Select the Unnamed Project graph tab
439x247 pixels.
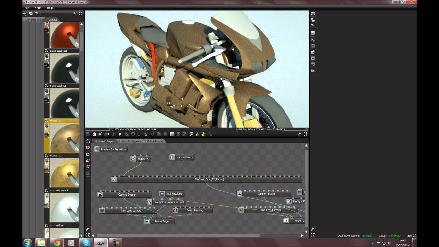pyautogui.click(x=105, y=141)
